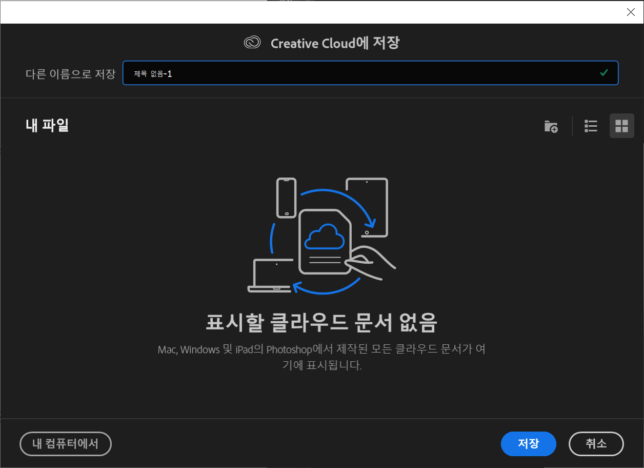Click the Creative Cloud logo

coord(252,43)
